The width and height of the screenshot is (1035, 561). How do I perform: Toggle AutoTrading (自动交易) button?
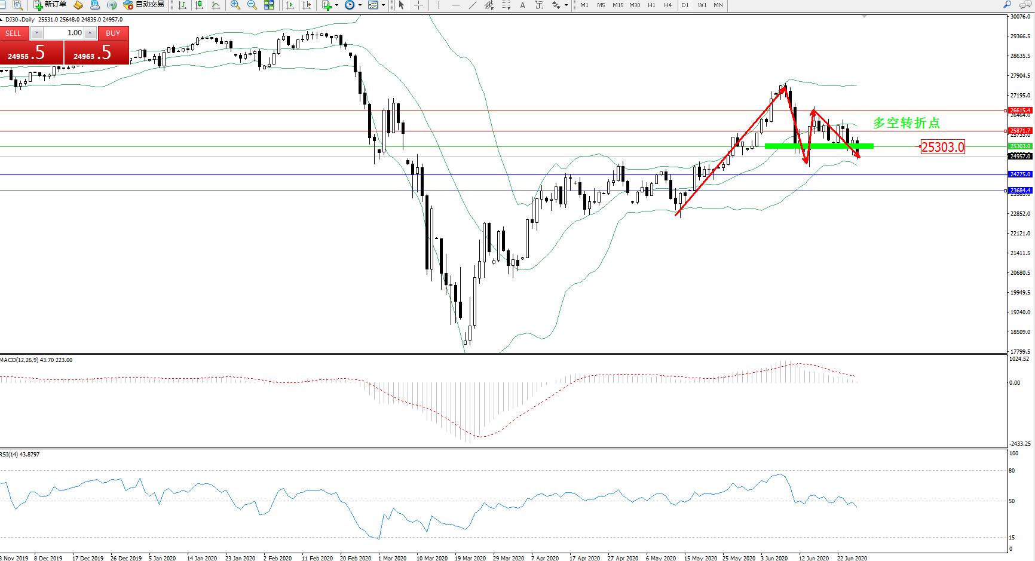pyautogui.click(x=143, y=5)
